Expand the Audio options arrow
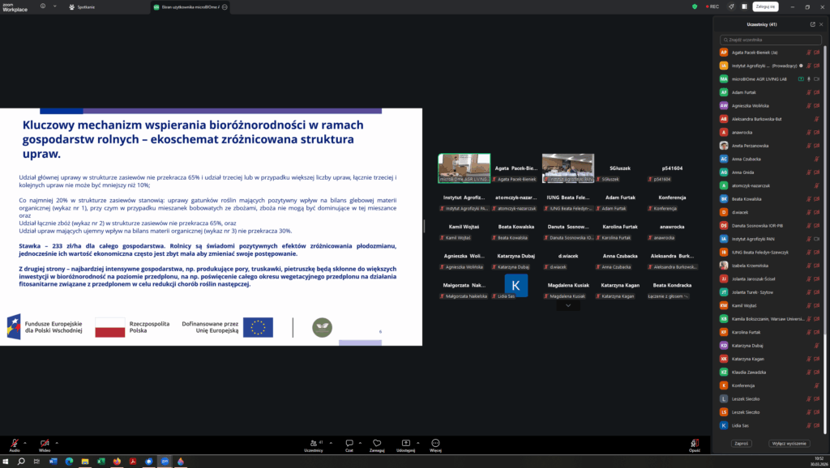830x468 pixels. pyautogui.click(x=26, y=442)
